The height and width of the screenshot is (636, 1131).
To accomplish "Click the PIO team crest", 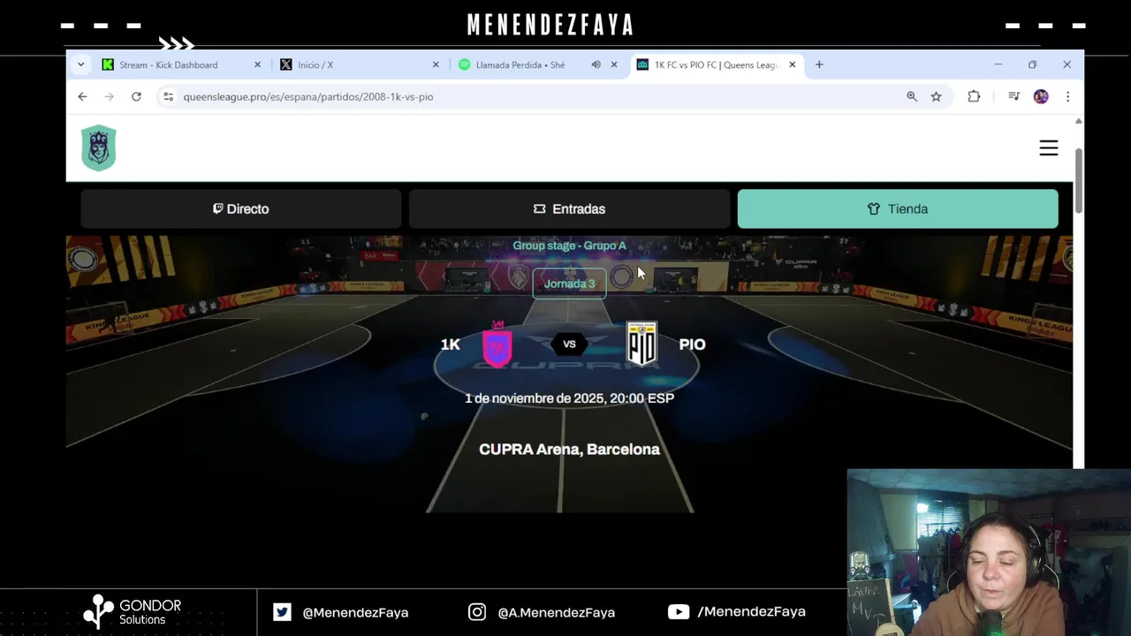I will point(641,344).
